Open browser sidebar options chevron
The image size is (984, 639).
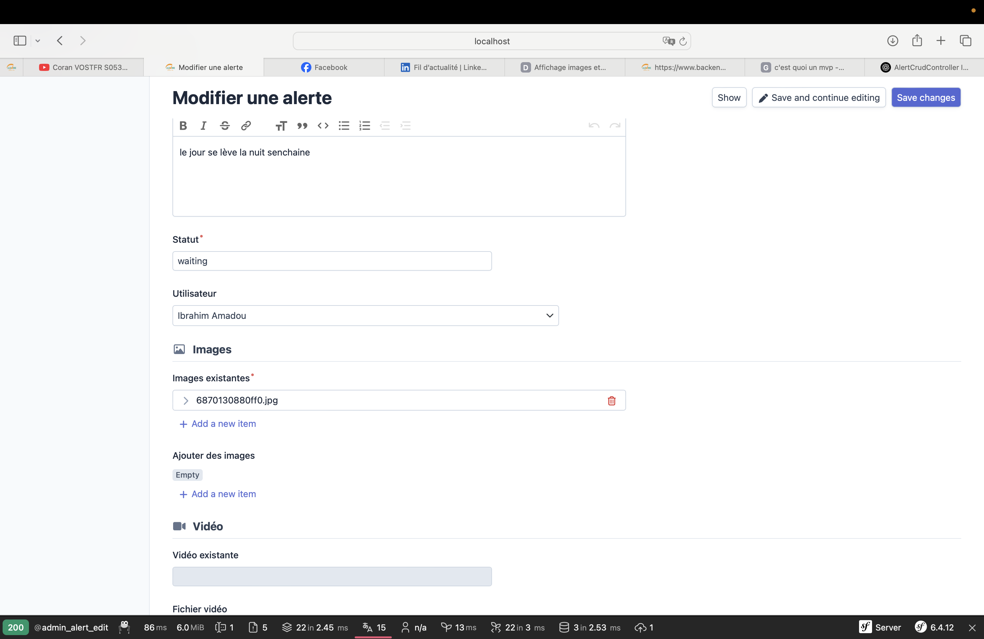coord(38,40)
